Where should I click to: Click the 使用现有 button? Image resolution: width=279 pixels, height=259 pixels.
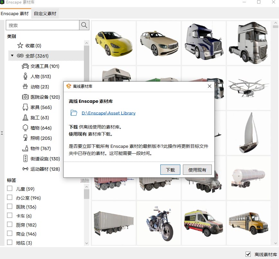point(197,170)
